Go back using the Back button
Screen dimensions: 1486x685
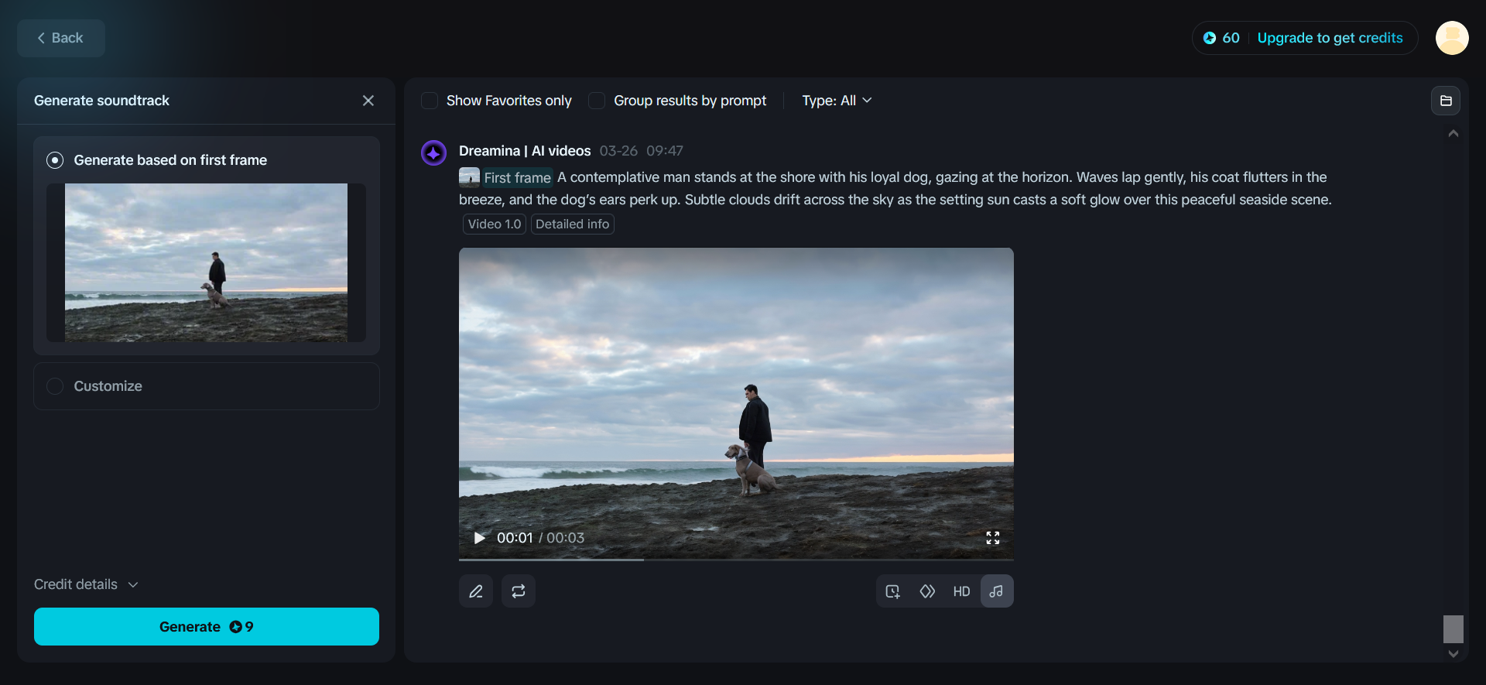coord(61,38)
